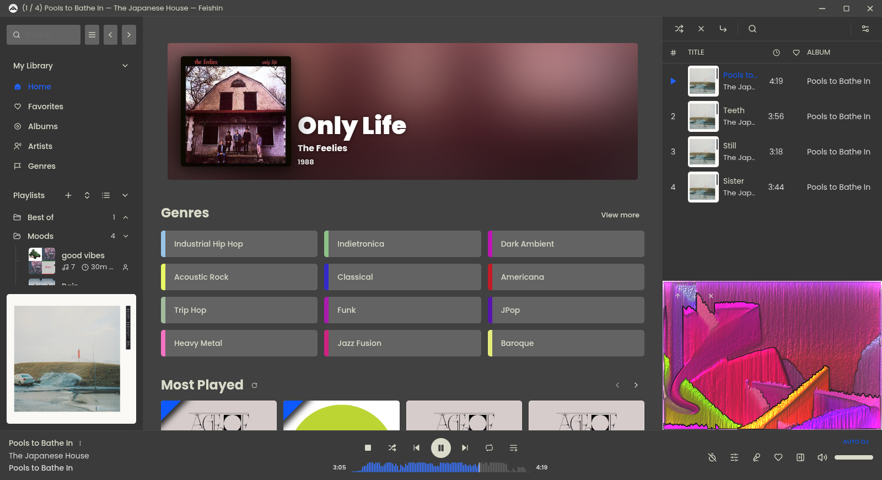Go forward with the right arrow button

[x=129, y=35]
